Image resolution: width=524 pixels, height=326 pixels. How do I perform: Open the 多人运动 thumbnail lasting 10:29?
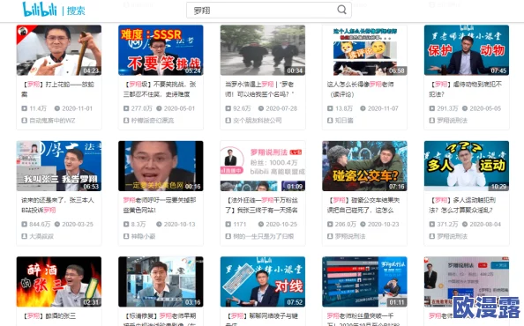(x=467, y=166)
